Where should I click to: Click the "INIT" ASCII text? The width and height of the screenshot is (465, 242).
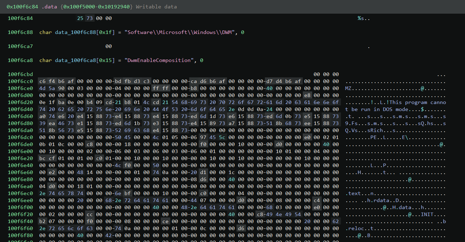pyautogui.click(x=427, y=214)
